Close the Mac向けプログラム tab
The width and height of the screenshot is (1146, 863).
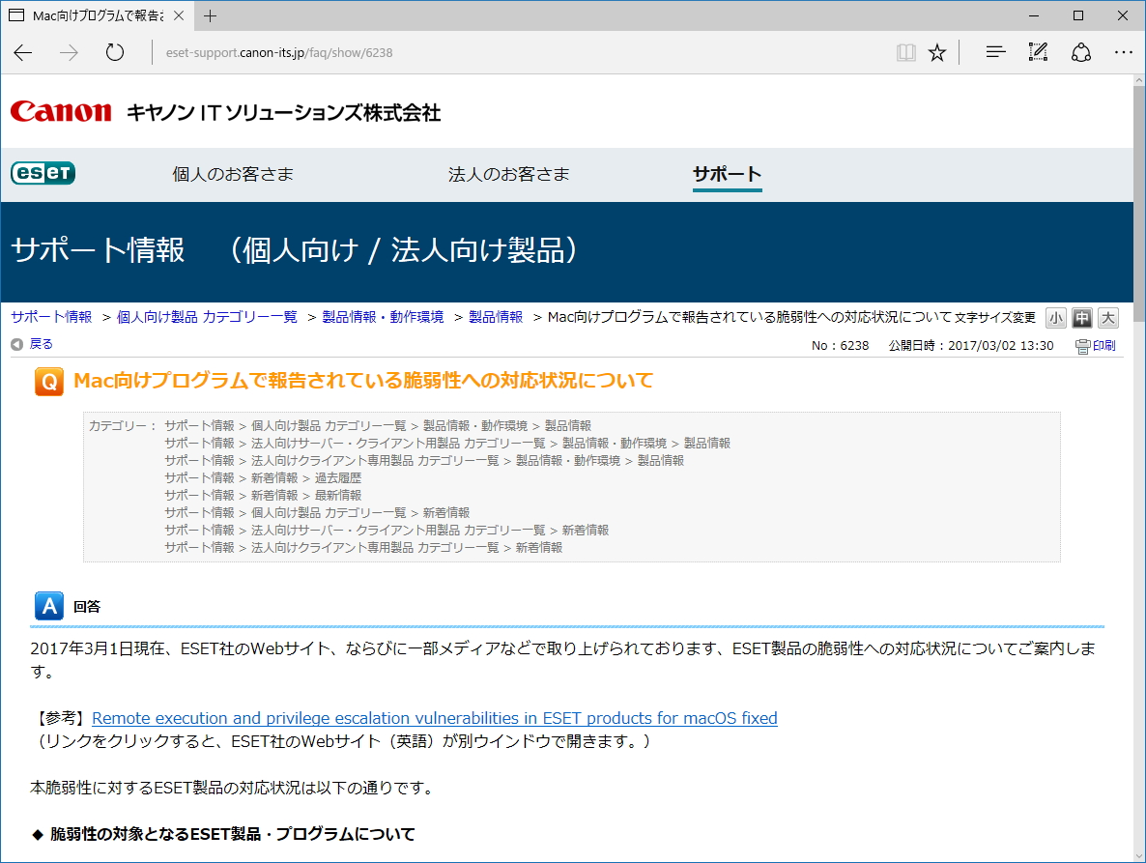(179, 16)
